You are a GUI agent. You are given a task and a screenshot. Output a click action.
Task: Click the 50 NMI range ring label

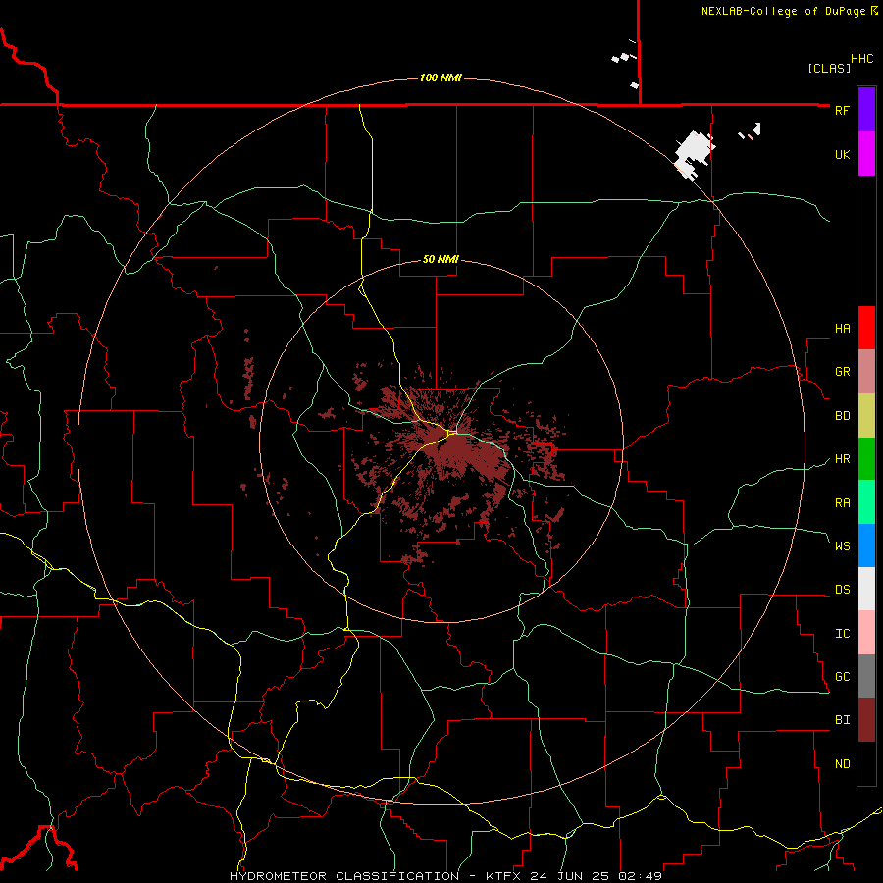(441, 259)
